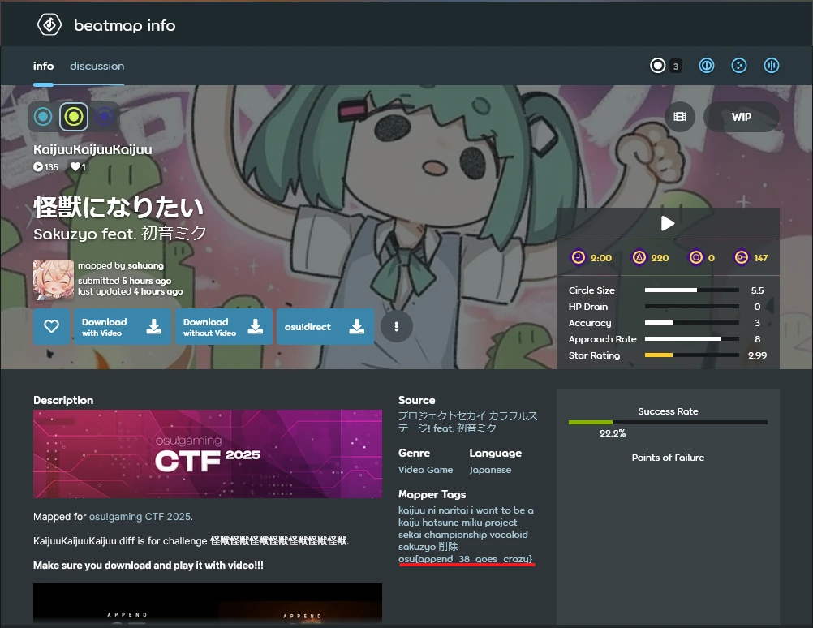
Task: Switch to the mania mode icon
Action: [772, 66]
